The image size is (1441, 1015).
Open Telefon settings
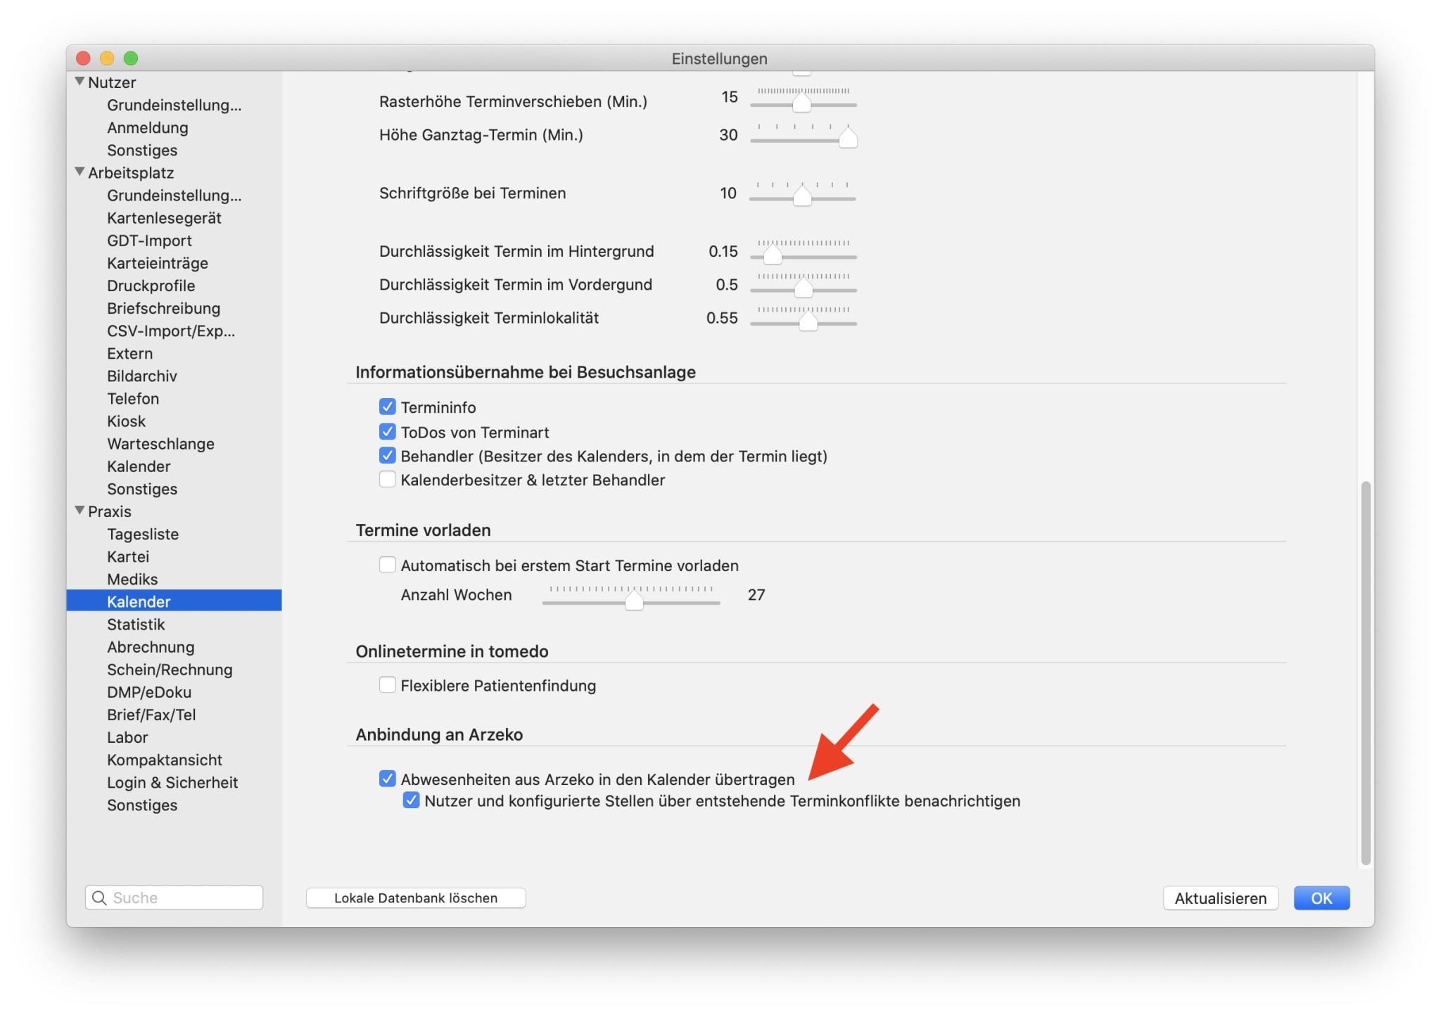(133, 398)
